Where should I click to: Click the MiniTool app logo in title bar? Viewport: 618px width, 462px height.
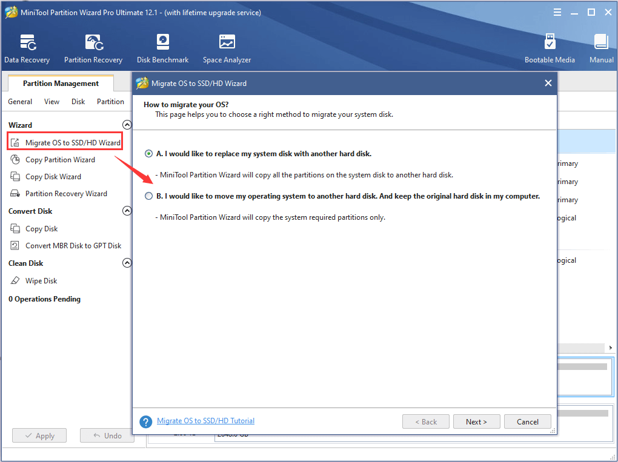point(11,13)
